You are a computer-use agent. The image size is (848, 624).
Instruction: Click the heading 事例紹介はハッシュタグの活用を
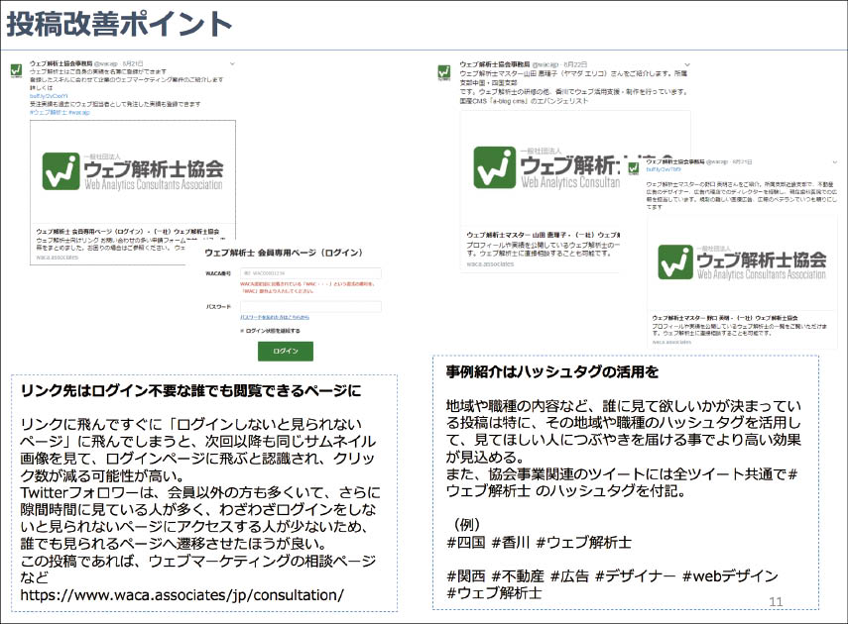pyautogui.click(x=552, y=371)
